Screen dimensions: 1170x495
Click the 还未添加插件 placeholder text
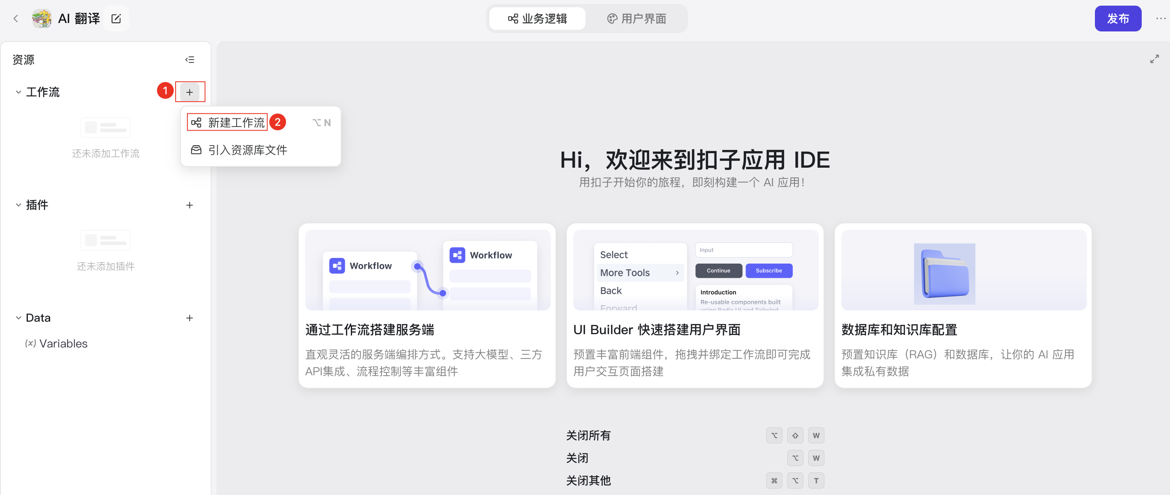(x=106, y=266)
